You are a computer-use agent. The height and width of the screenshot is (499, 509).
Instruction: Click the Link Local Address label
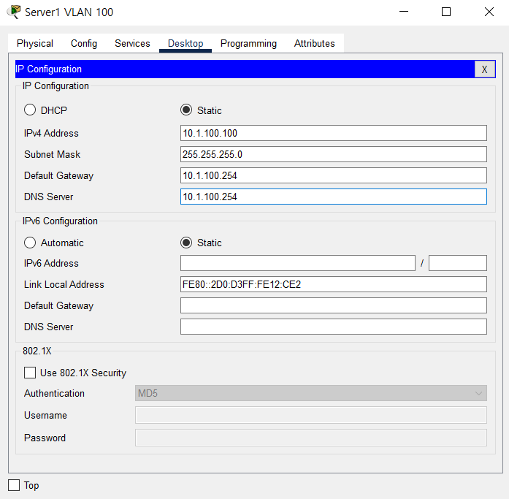click(x=64, y=284)
